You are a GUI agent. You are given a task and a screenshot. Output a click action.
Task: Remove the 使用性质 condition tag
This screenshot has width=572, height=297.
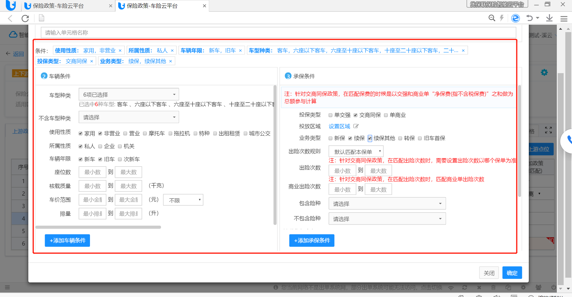[x=120, y=51]
